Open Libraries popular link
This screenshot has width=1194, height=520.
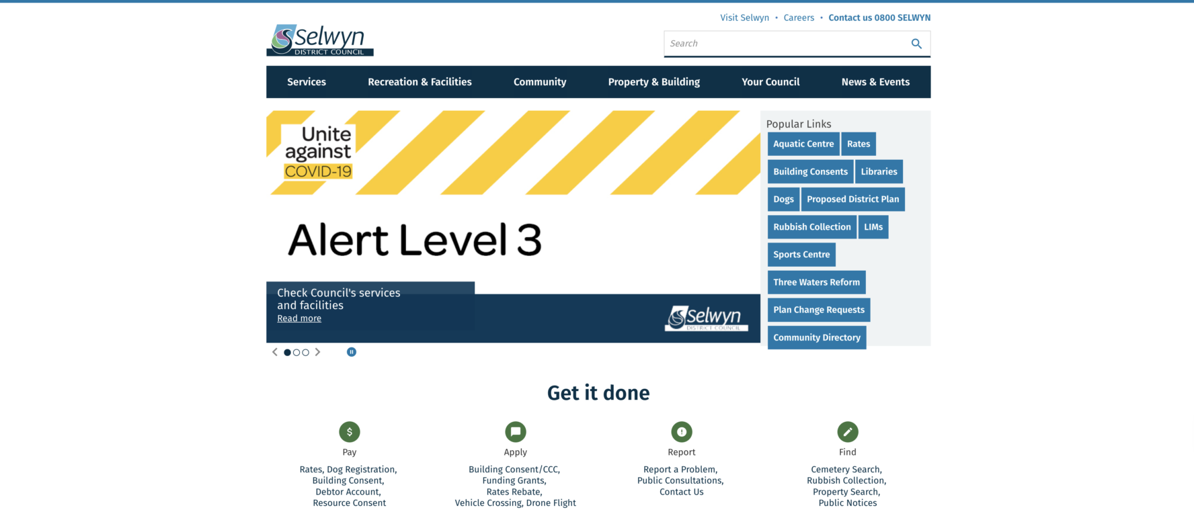click(x=879, y=171)
